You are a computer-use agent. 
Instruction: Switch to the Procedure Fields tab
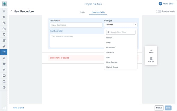point(98,12)
